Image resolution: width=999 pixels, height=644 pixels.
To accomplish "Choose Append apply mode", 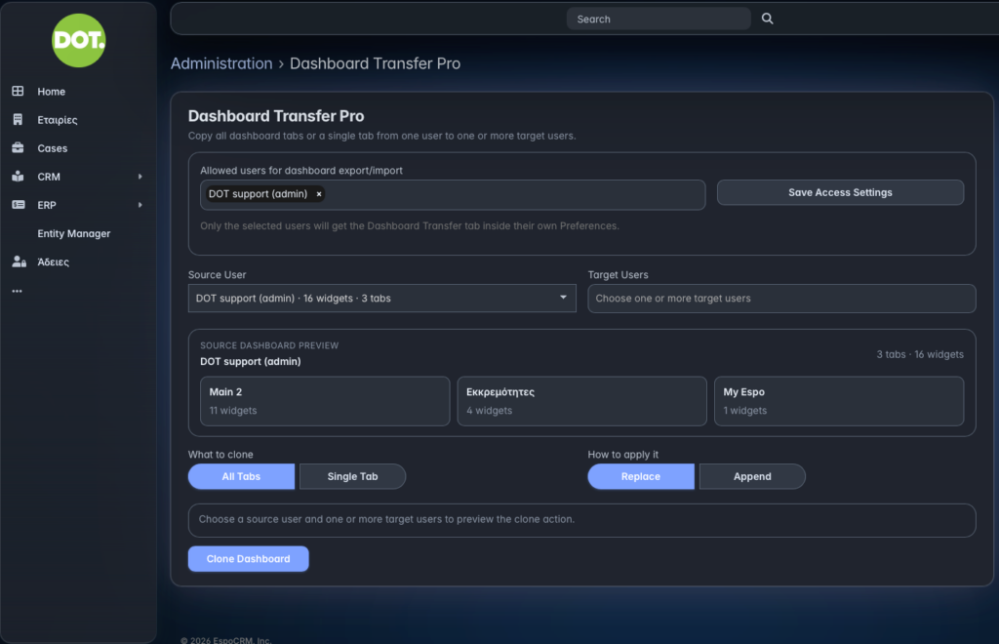I will (752, 476).
